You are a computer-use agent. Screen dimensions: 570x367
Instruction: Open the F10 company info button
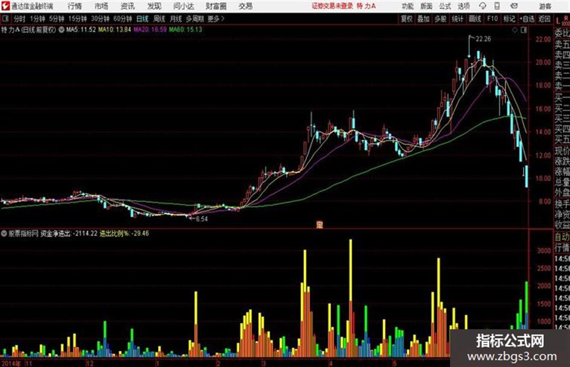click(x=492, y=19)
